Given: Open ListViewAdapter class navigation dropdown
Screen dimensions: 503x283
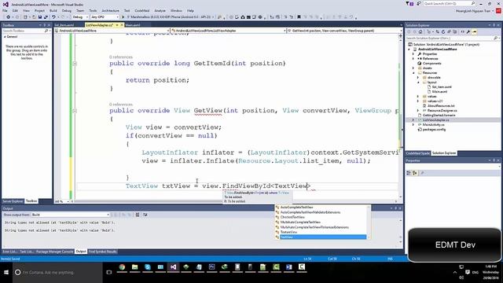Looking at the screenshot, I should coord(228,31).
